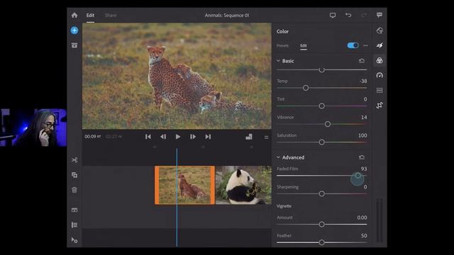Viewport: 454px width, 255px height.
Task: Click the Vignette Feather slider handle
Action: (x=321, y=242)
